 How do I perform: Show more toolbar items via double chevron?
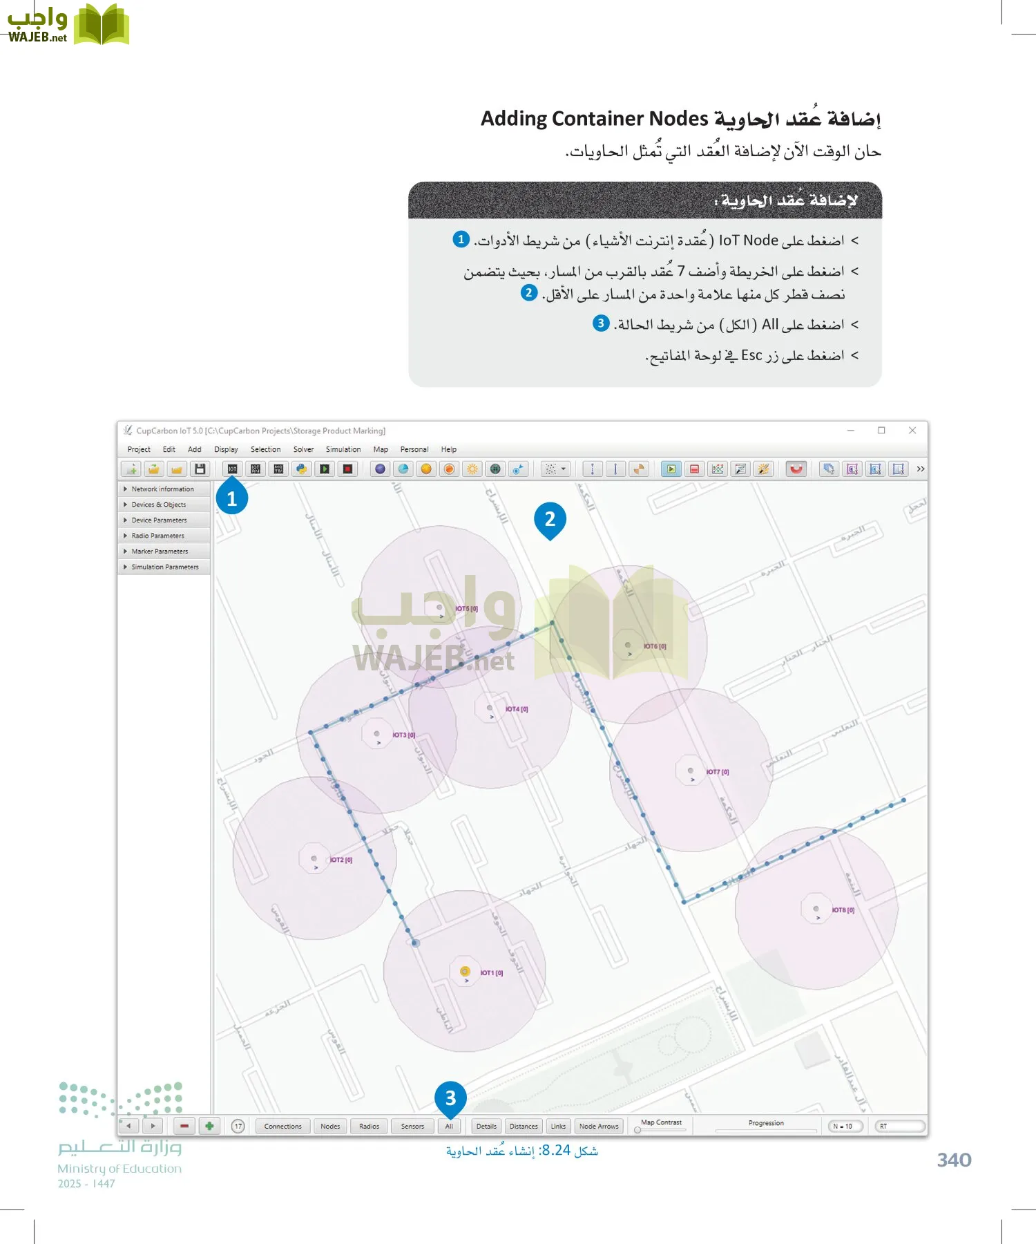click(x=920, y=469)
